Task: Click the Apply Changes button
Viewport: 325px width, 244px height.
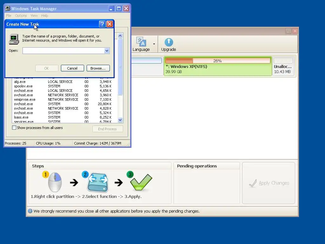Action: [x=269, y=183]
